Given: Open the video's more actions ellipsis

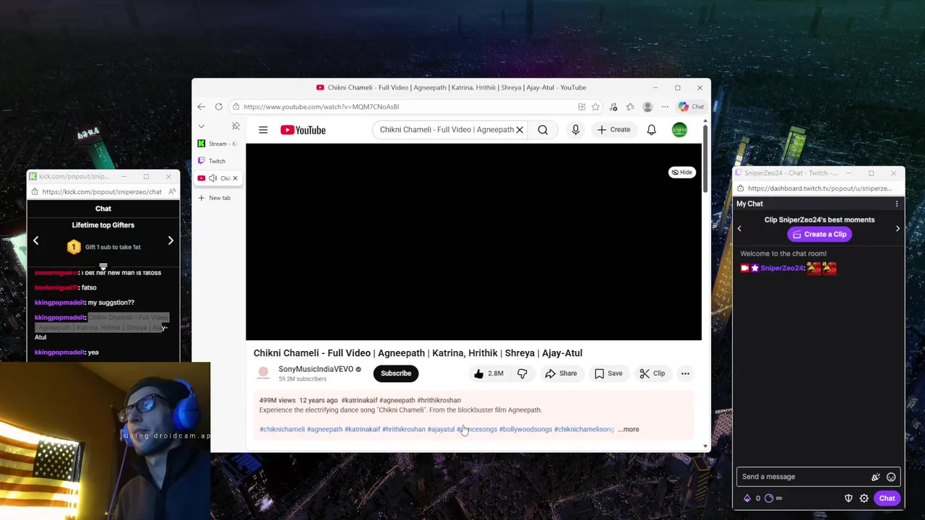Looking at the screenshot, I should pos(685,373).
